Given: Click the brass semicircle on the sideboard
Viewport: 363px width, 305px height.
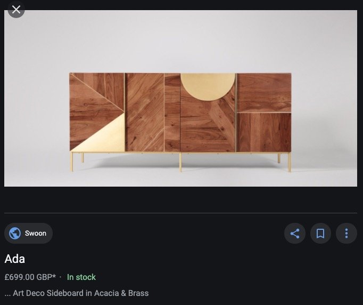Looking at the screenshot, I should tap(208, 86).
